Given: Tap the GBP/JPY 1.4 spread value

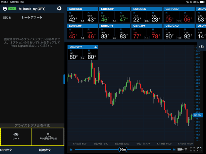Looking at the screenshot, I should pos(147,38).
